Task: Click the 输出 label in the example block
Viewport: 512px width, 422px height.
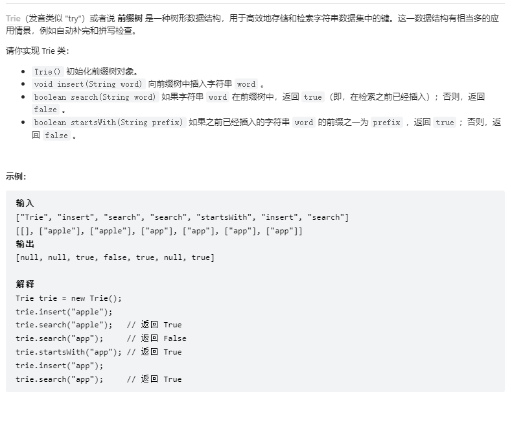Action: tap(25, 244)
